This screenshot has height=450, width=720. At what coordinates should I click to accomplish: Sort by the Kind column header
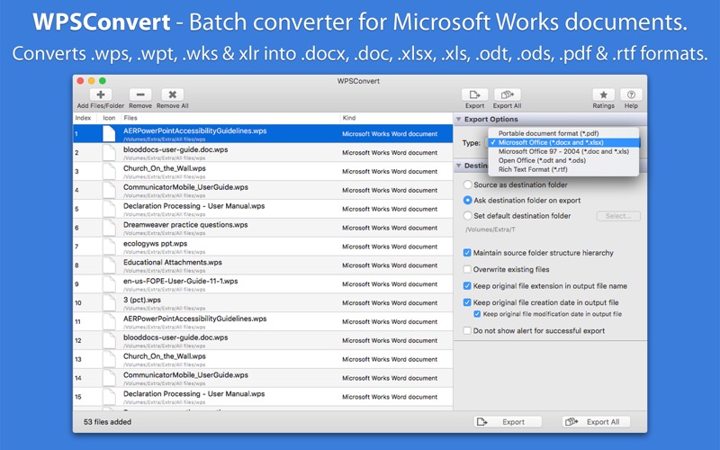[x=396, y=118]
